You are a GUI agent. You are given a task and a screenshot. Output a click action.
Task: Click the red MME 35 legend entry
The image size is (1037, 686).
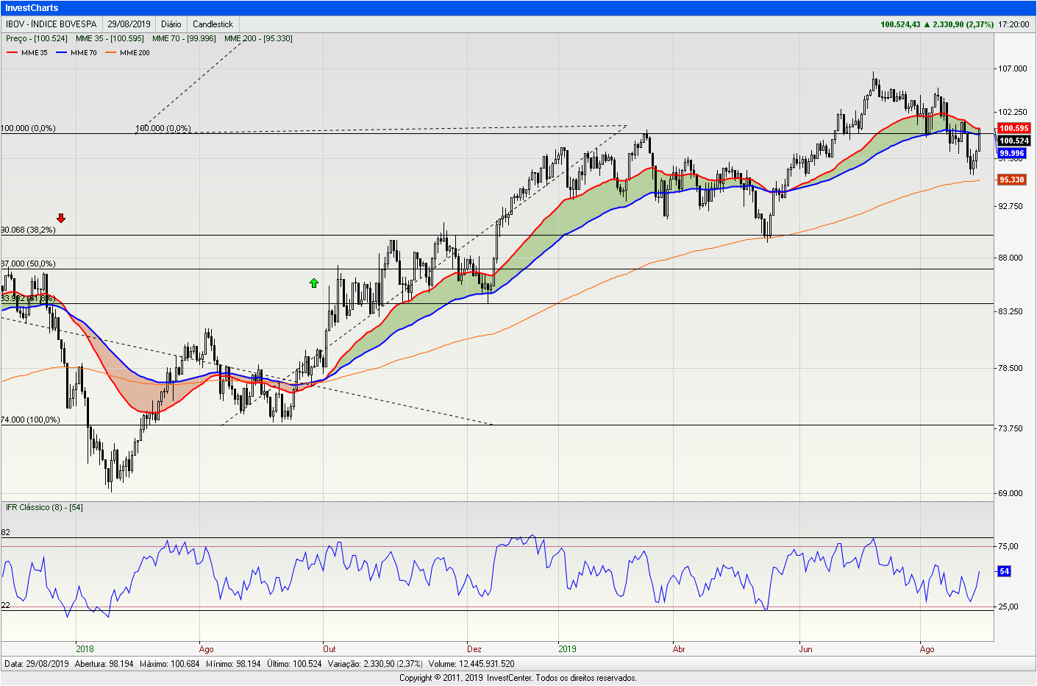click(x=27, y=53)
